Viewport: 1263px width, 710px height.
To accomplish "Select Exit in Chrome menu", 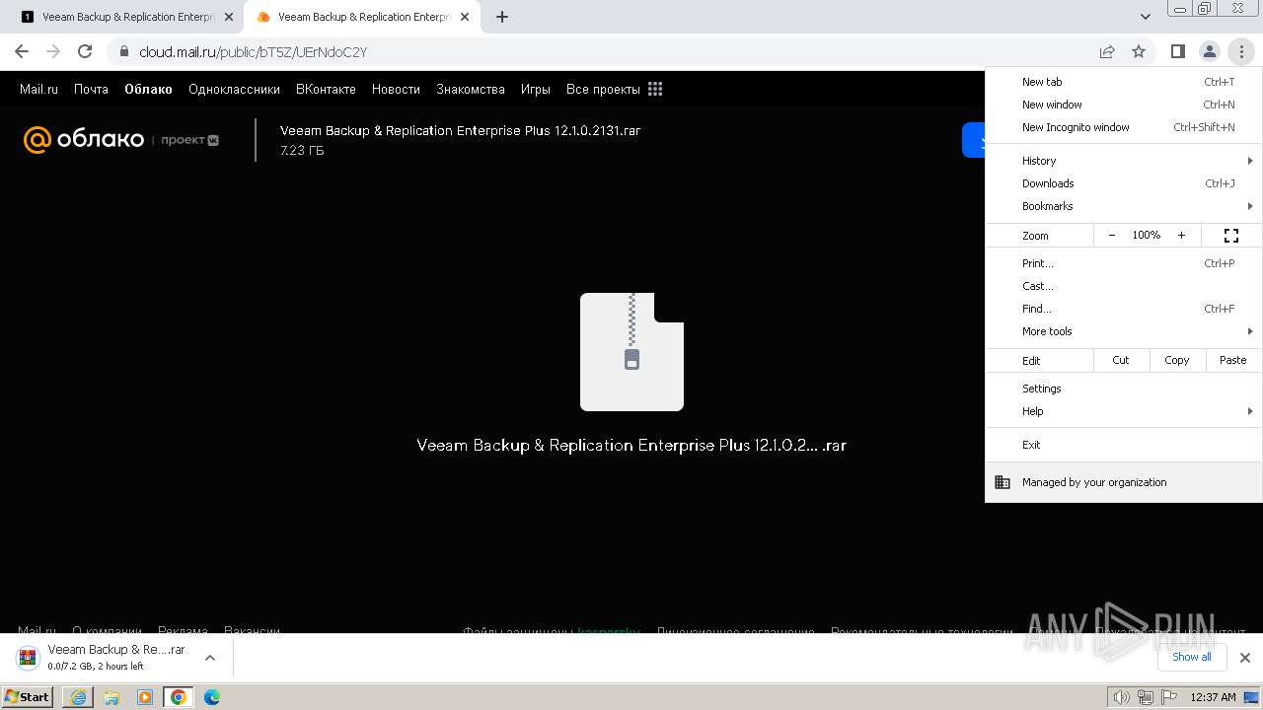I will tap(1124, 445).
